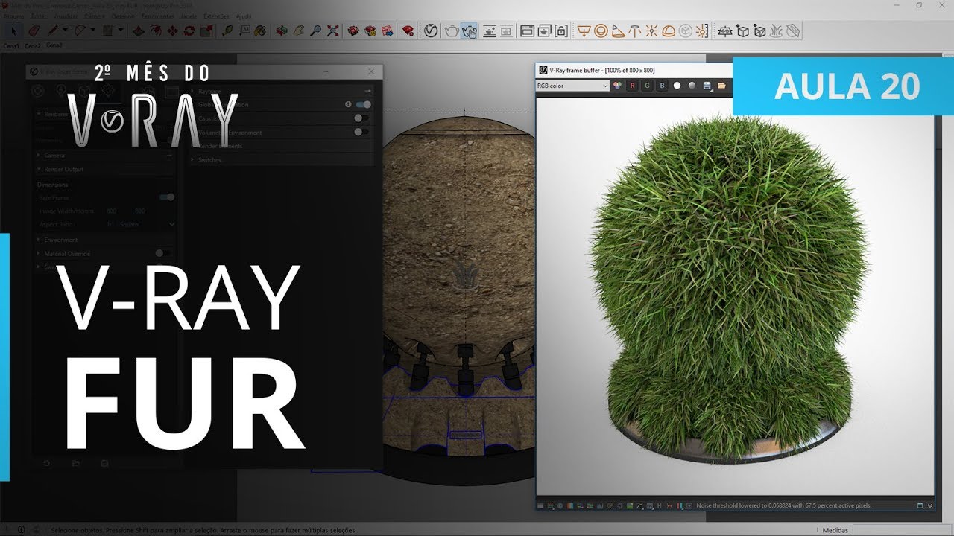Open the Line tool dropdown arrow
954x536 pixels.
65,31
